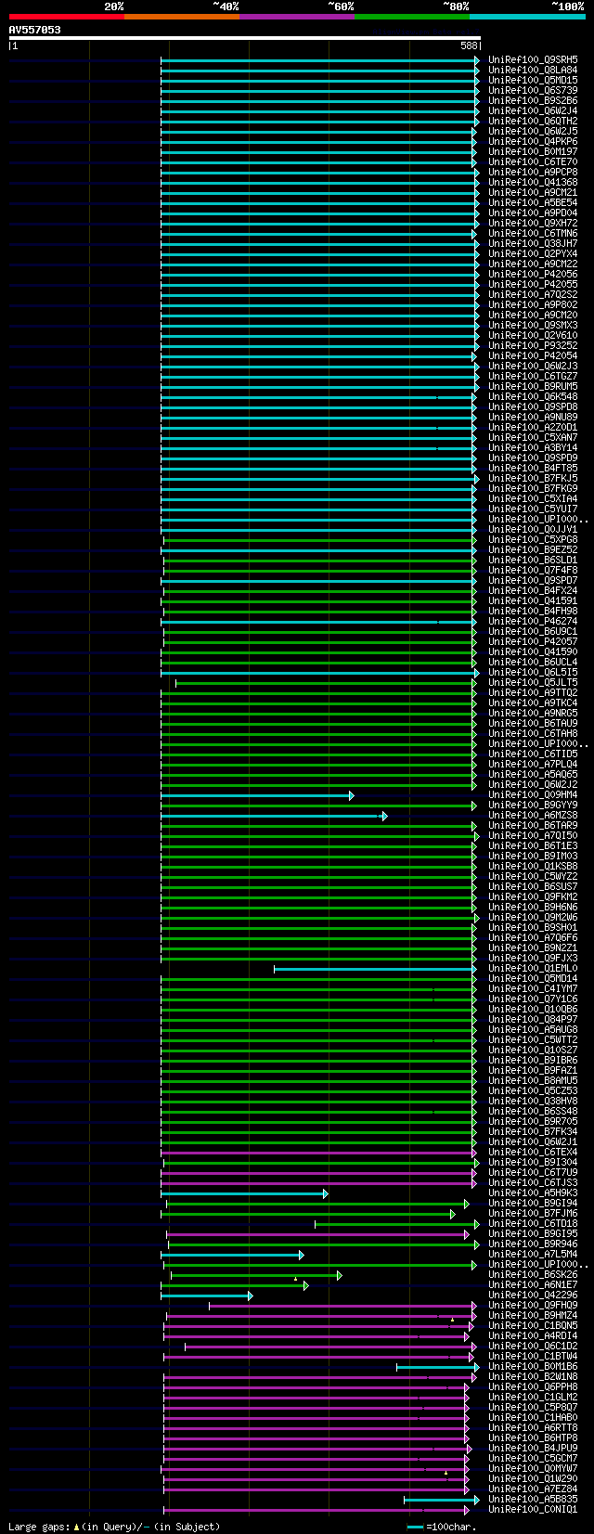
Task: Click the =100char. scale legend
Action: point(442,1526)
